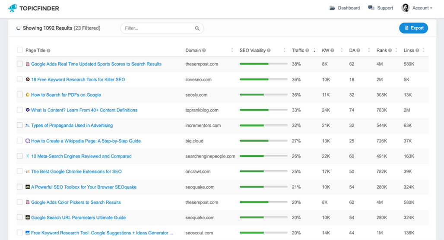Screen dimensions: 444x240
Task: Open Types of Propaganda Used in Advertising
Action: click(x=72, y=125)
